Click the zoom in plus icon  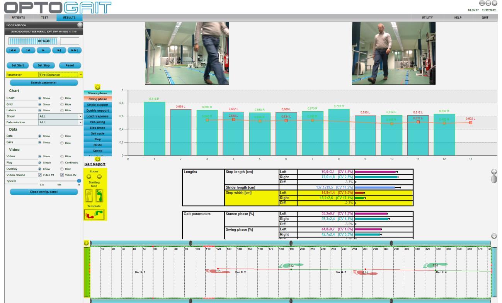[89, 176]
